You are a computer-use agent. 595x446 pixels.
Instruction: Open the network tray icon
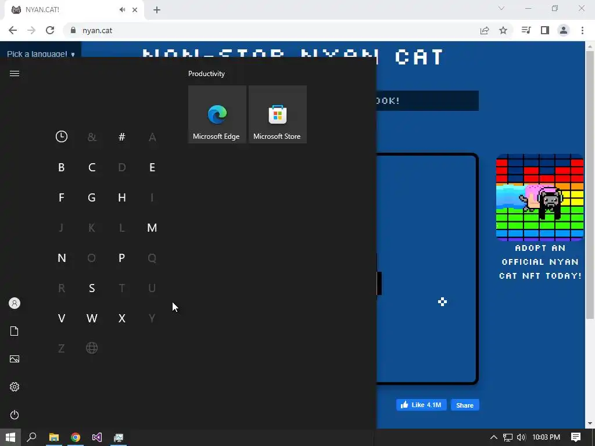(508, 437)
